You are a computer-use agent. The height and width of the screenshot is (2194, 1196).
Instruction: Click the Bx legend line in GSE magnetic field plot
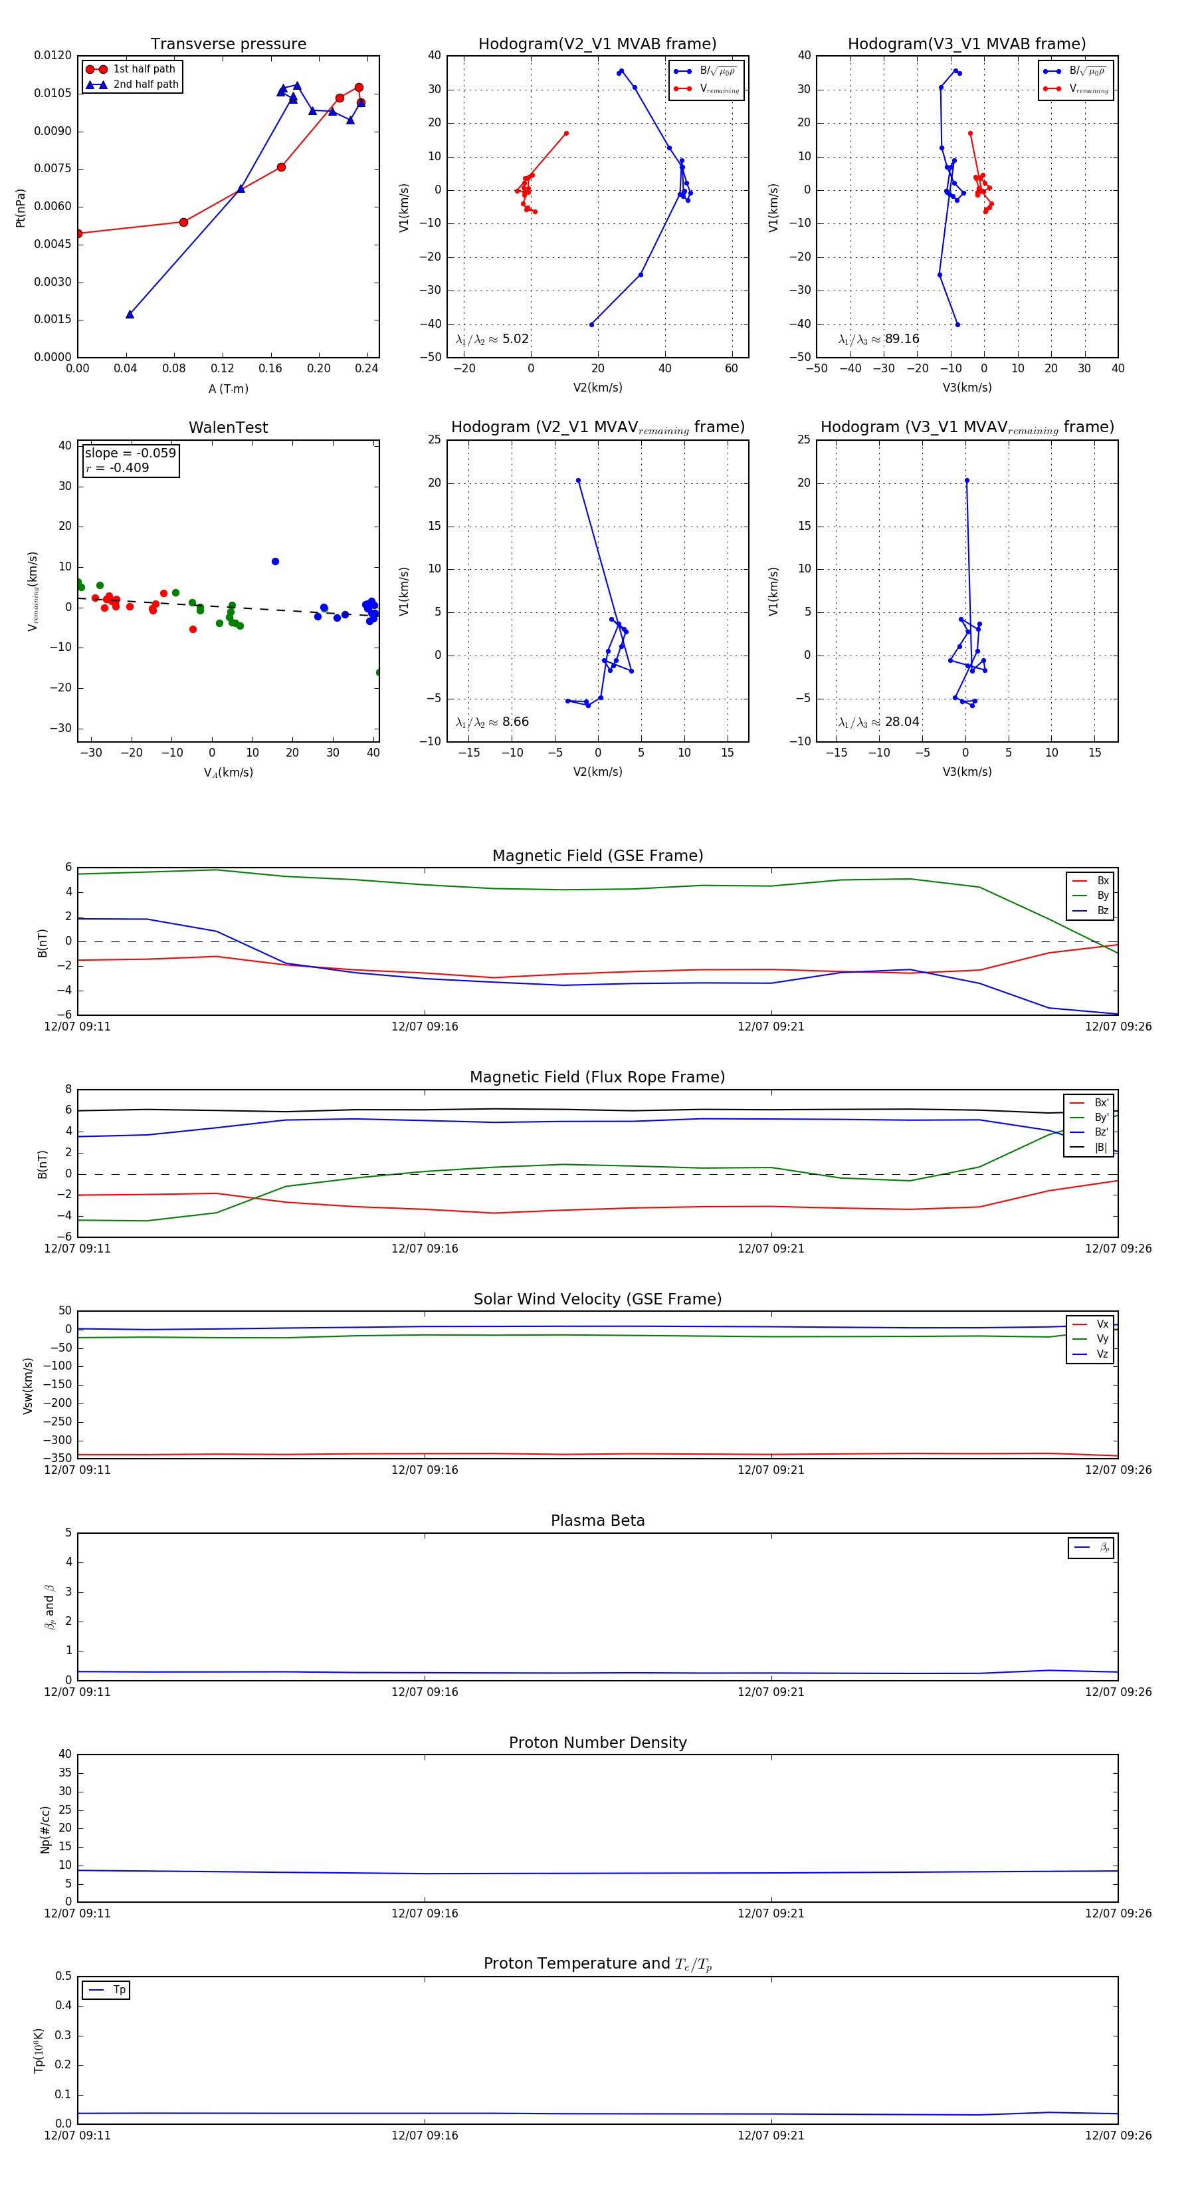click(1079, 881)
